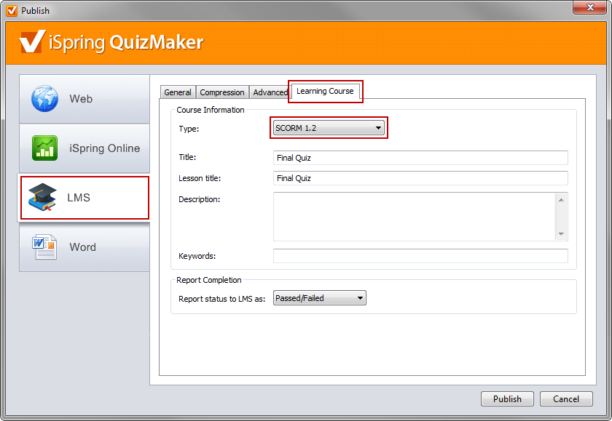Screen dimensions: 612x421
Task: Click the Lesson title input field
Action: click(420, 178)
